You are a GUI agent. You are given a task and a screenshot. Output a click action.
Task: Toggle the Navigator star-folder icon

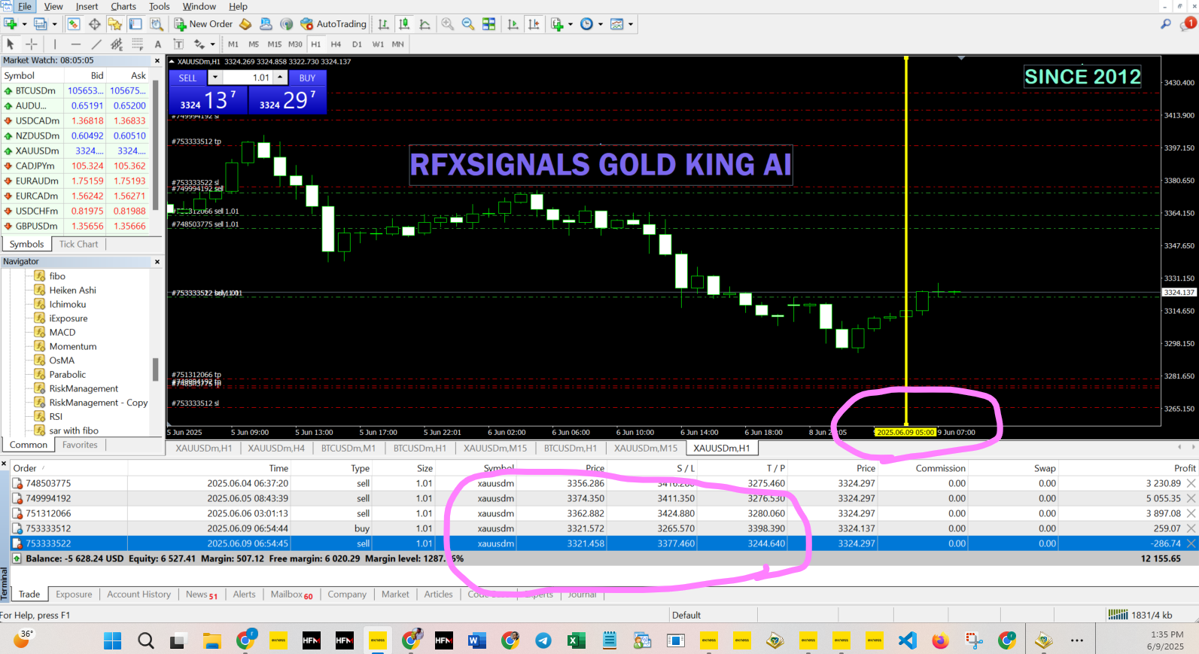tap(114, 24)
